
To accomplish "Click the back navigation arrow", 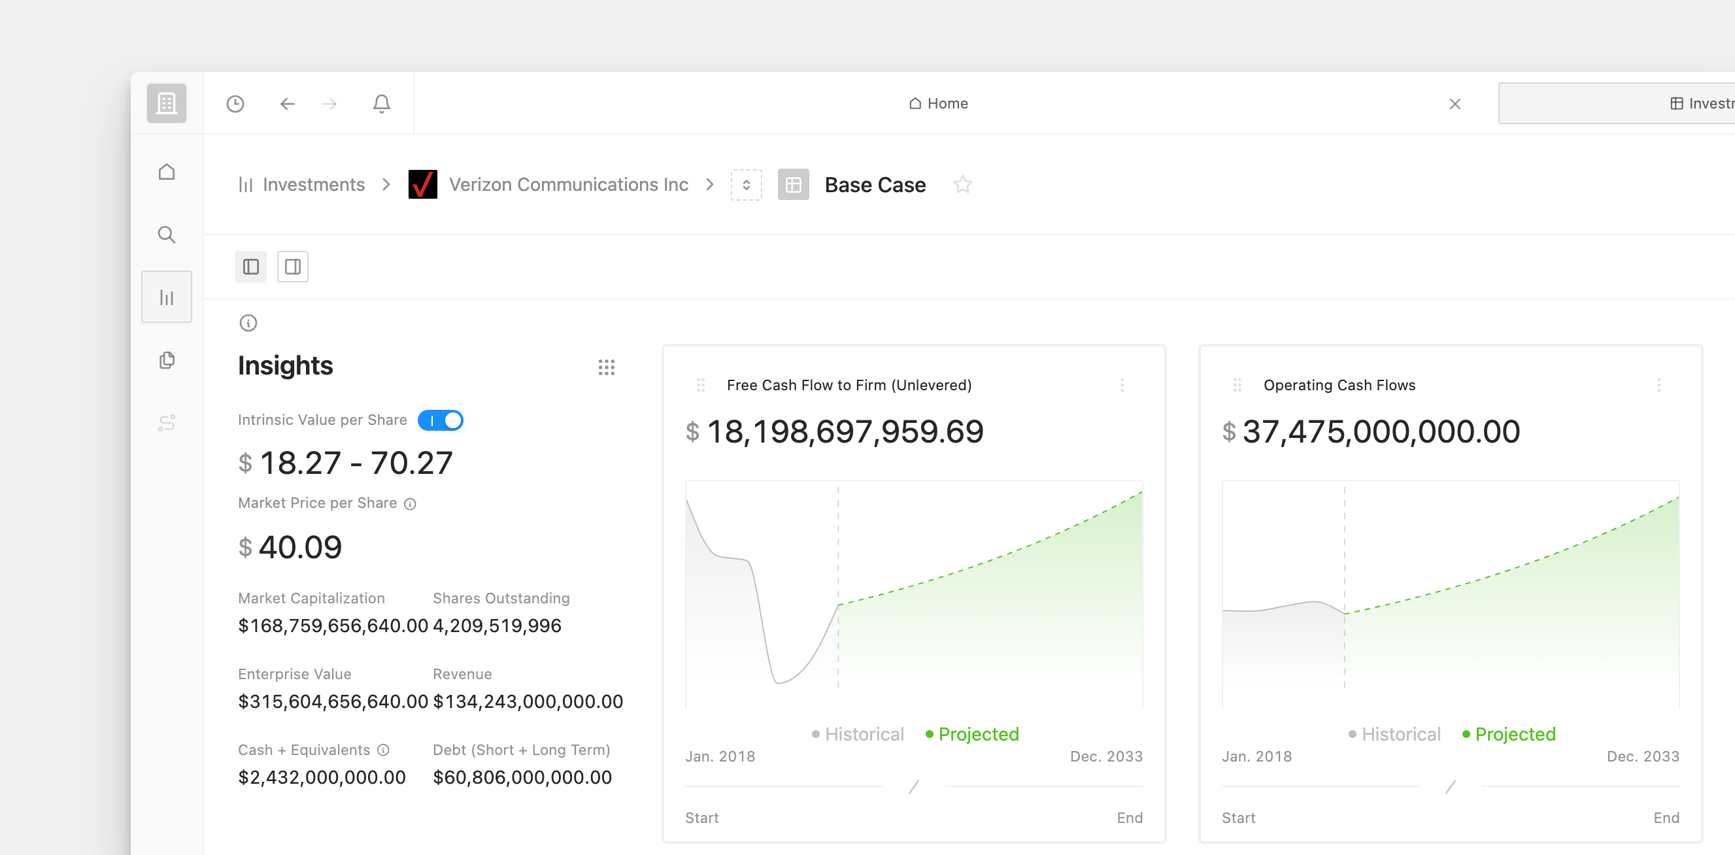I will coord(288,103).
